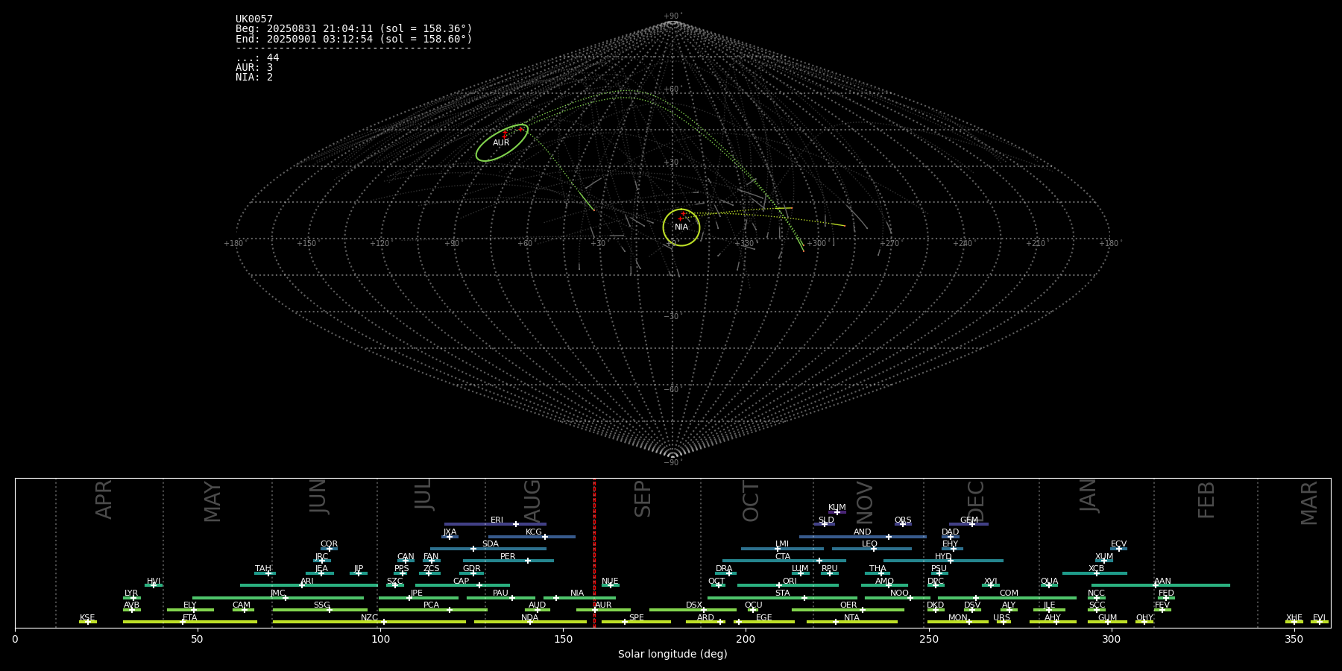Select the KCG shower bar on the timeline
The width and height of the screenshot is (1342, 671).
click(x=532, y=537)
